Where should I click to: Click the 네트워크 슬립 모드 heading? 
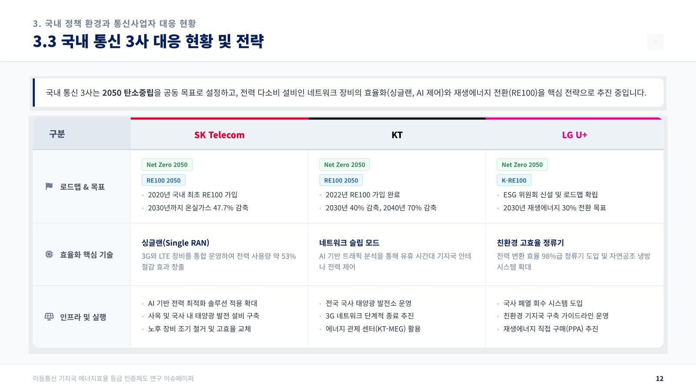point(349,243)
